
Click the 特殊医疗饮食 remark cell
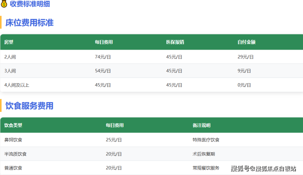[x=206, y=140]
